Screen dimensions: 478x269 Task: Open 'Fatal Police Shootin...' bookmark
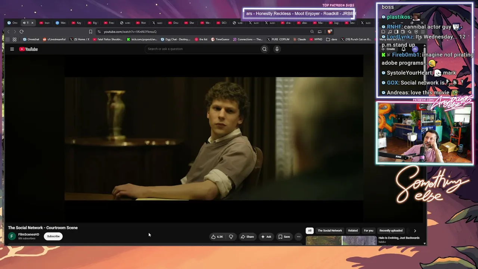click(x=108, y=39)
